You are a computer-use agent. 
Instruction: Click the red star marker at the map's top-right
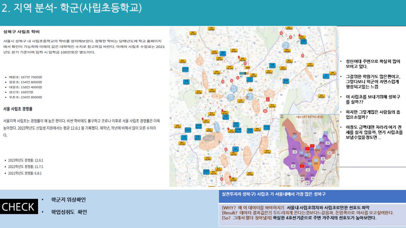point(299,36)
